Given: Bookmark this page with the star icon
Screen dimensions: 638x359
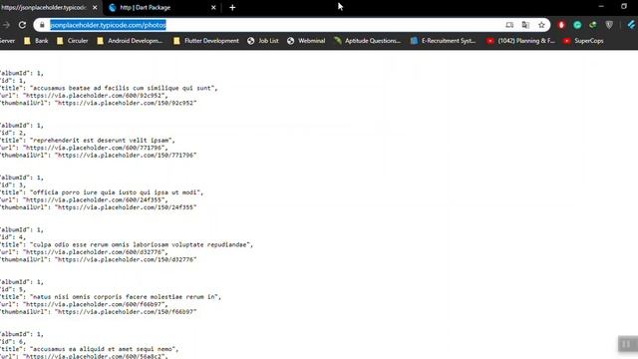Looking at the screenshot, I should (541, 25).
